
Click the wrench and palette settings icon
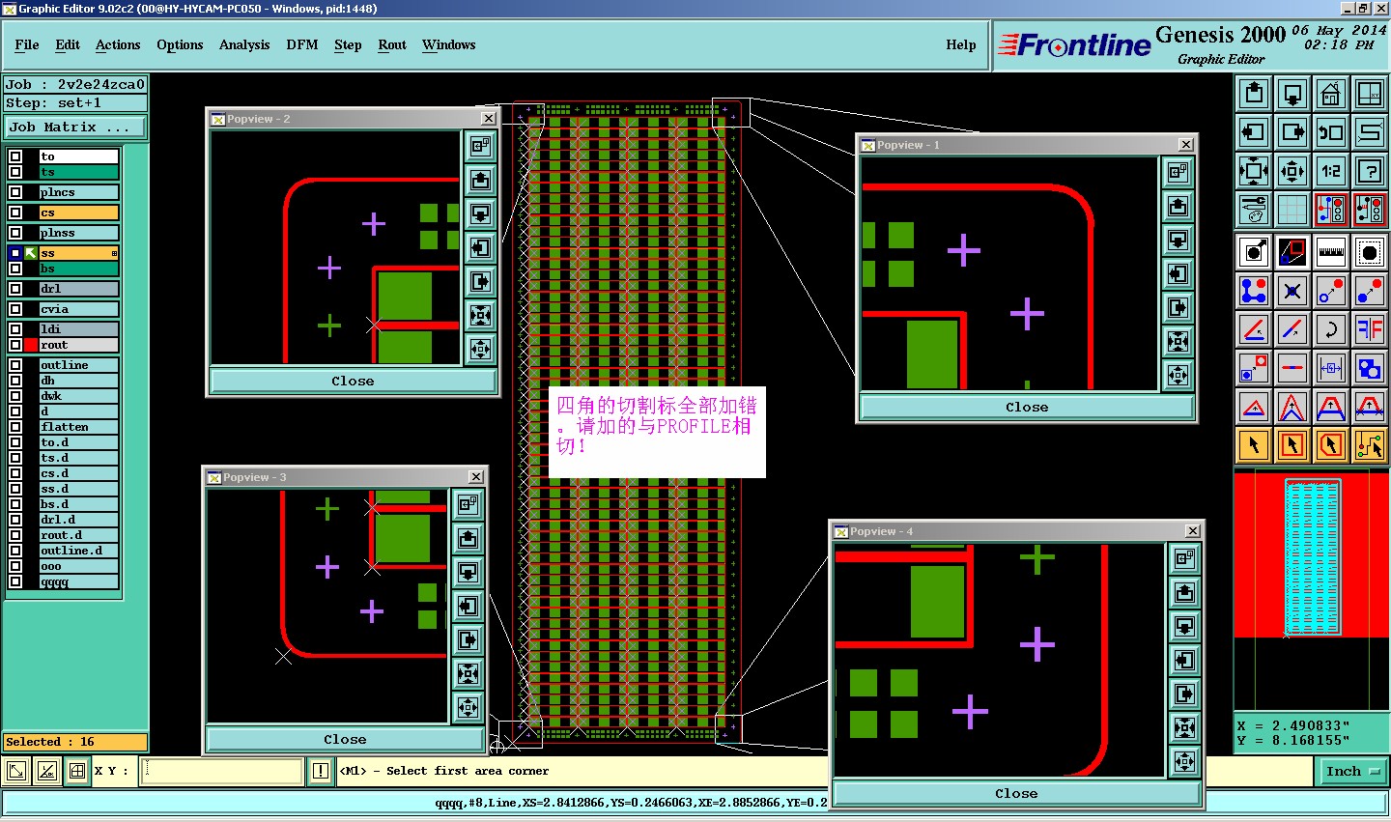pyautogui.click(x=1254, y=210)
